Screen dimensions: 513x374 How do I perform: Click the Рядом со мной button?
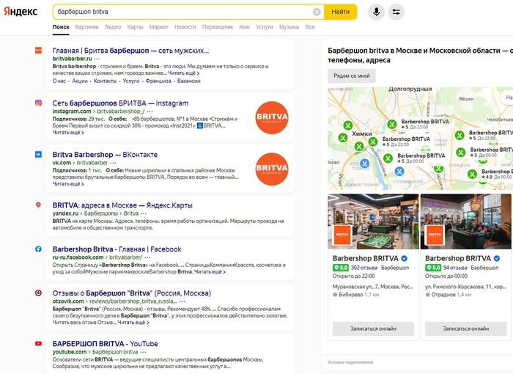point(352,76)
